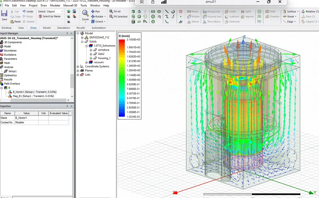Select the draw cone icon
This screenshot has width=319, height=198.
coord(139,11)
